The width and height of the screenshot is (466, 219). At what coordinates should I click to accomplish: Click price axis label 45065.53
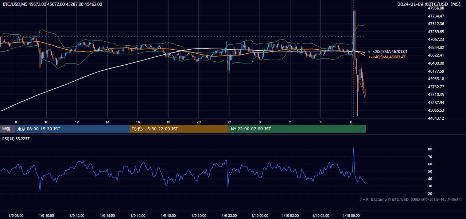pyautogui.click(x=436, y=110)
